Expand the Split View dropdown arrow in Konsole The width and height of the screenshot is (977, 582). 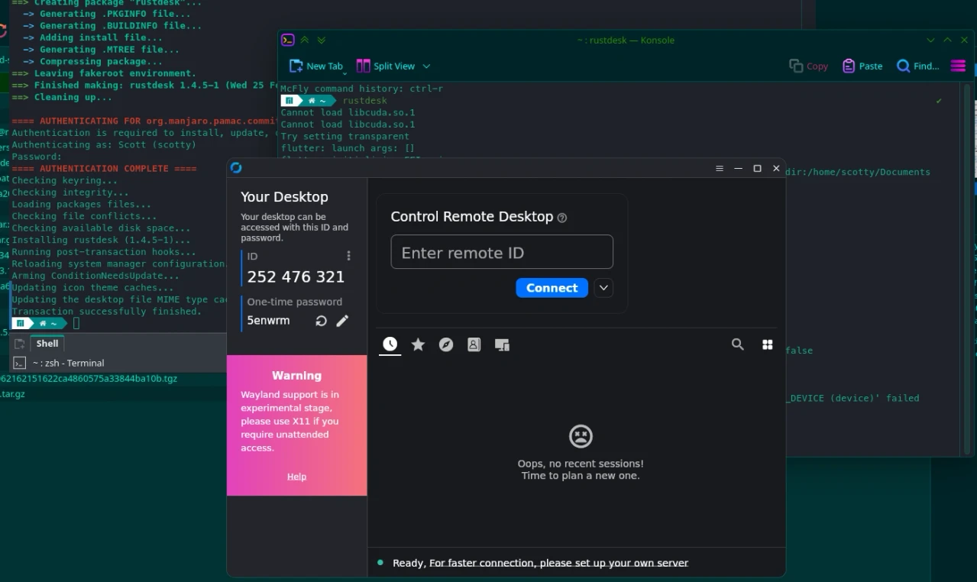[426, 66]
